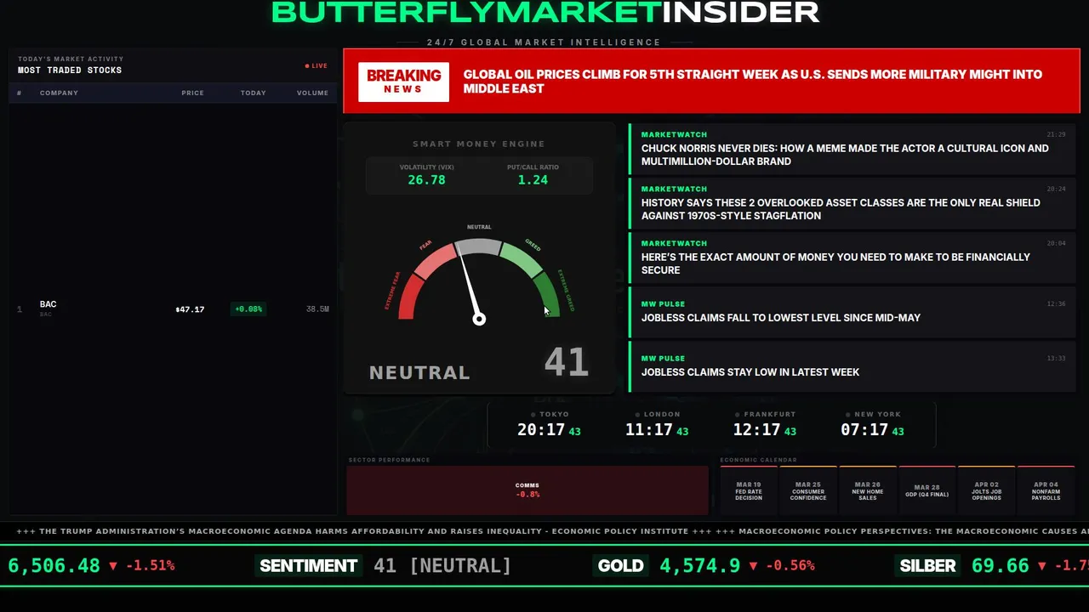Open the Chuck Norris meme headline

(x=852, y=149)
